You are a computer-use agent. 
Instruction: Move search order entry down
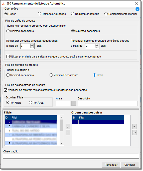(134, 133)
